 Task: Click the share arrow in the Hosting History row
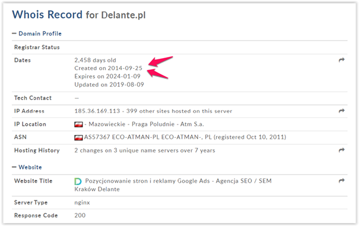pos(342,150)
